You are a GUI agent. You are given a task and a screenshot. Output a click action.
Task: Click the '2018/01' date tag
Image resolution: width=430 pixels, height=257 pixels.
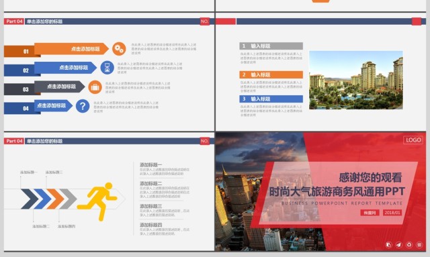392,213
